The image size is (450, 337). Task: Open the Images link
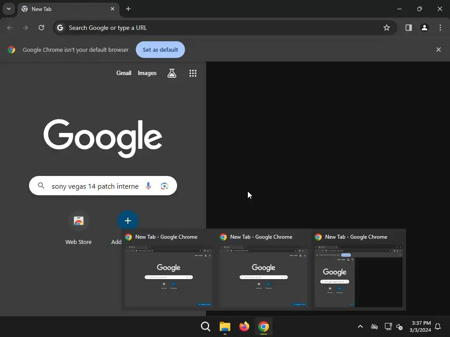click(x=147, y=73)
